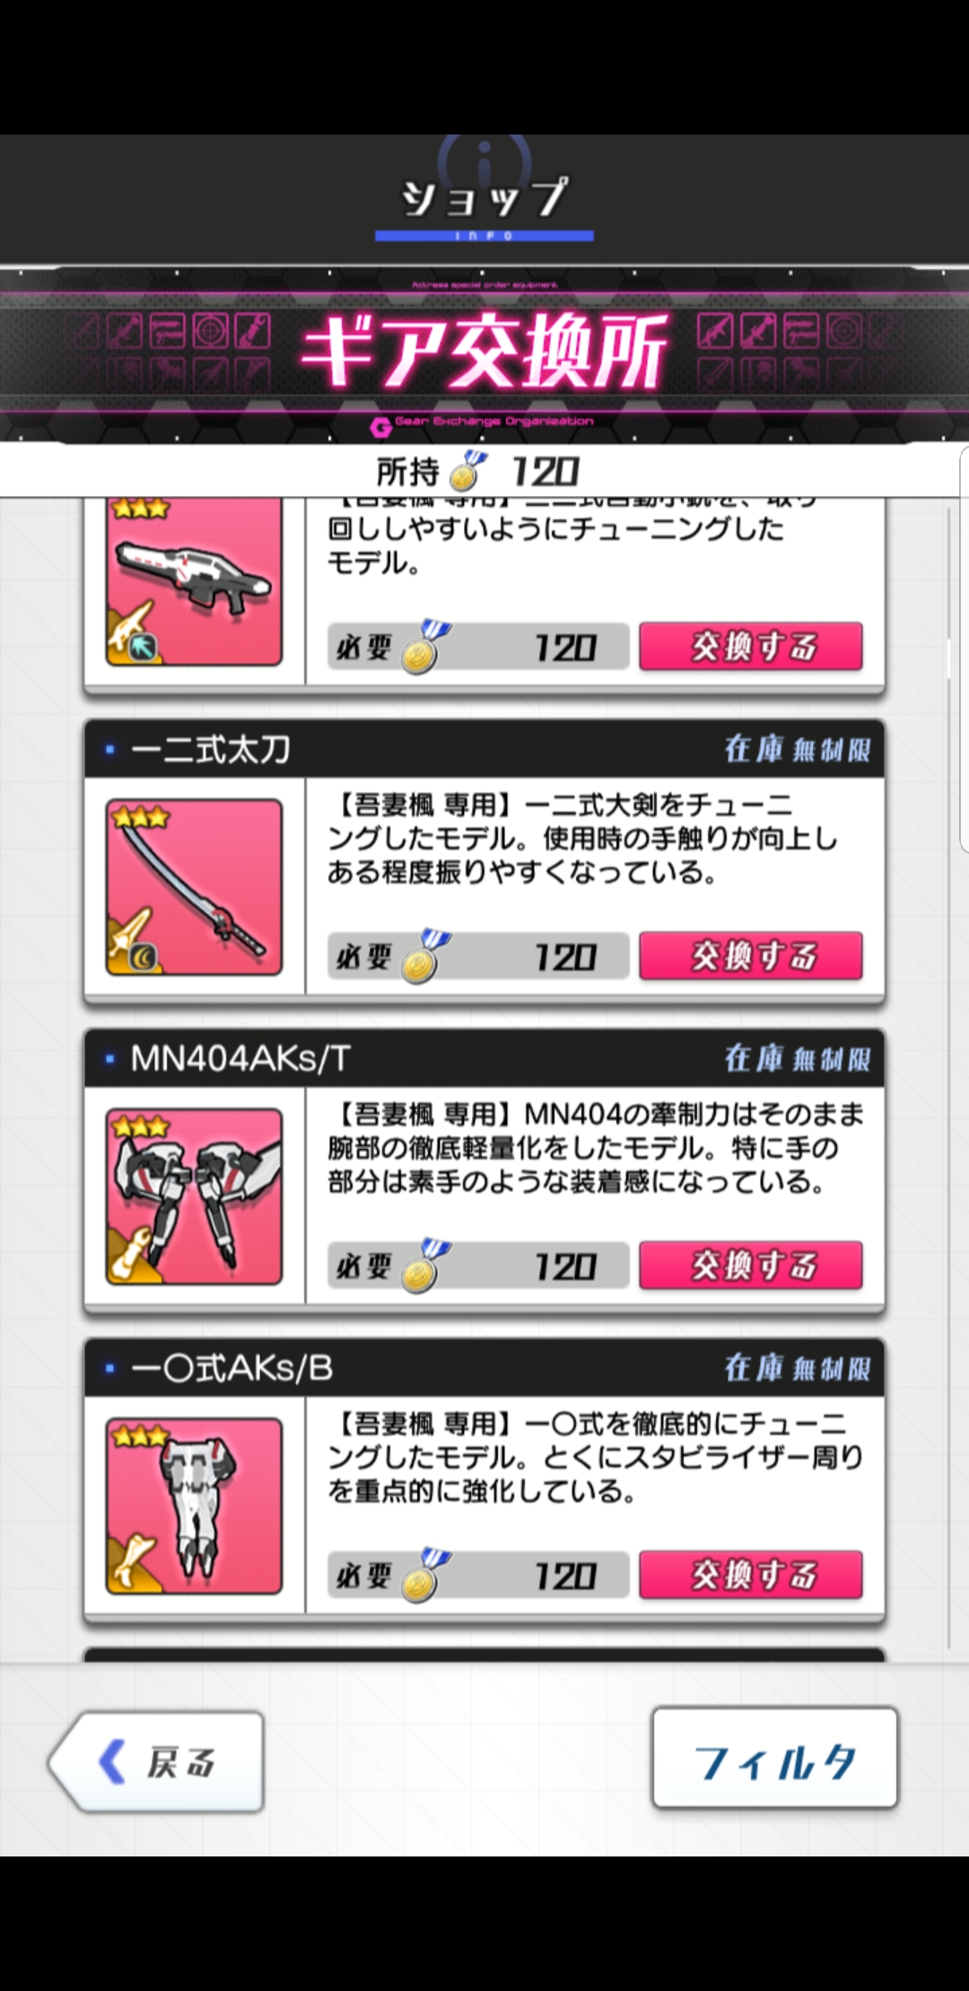Exchange the 一二式太刀 for 120 medals
Viewport: 969px width, 1991px height.
751,956
